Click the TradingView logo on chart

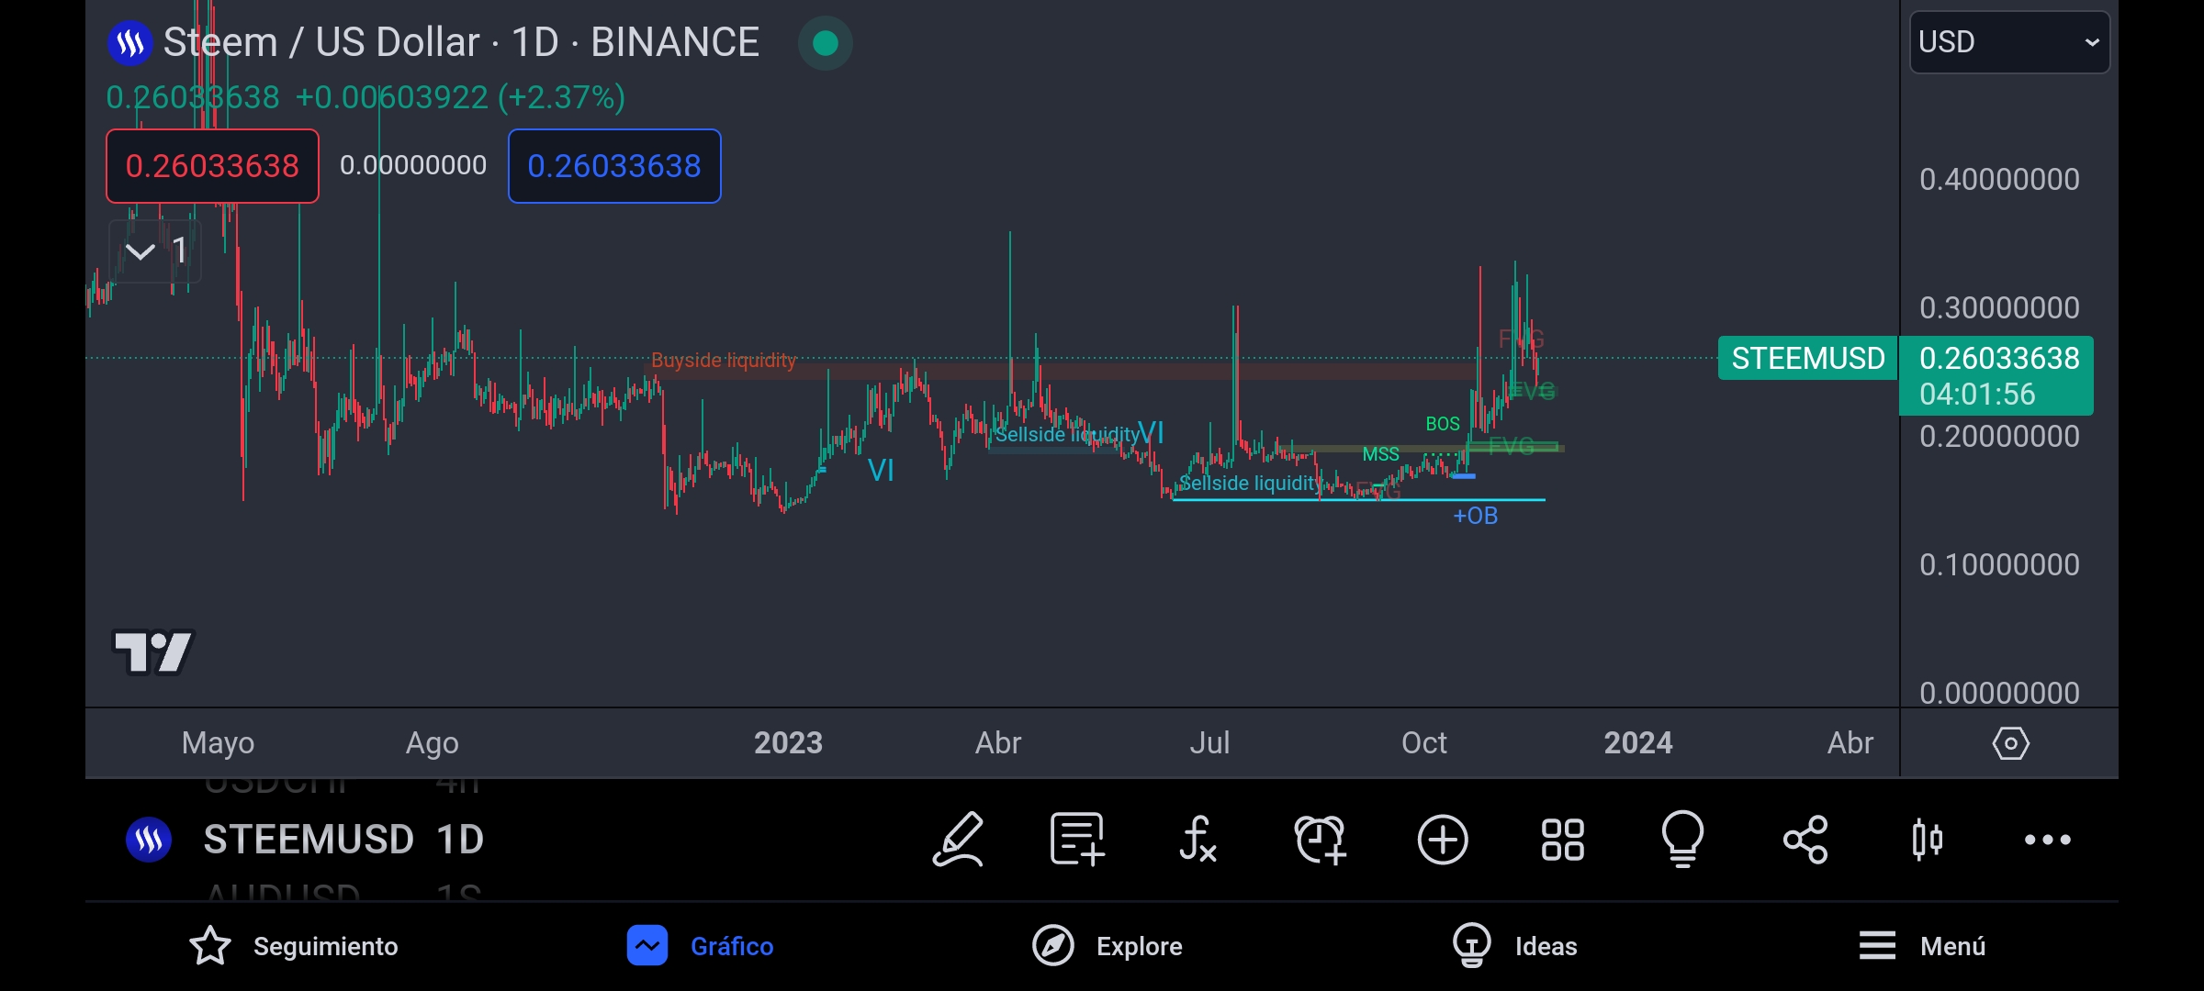coord(152,651)
